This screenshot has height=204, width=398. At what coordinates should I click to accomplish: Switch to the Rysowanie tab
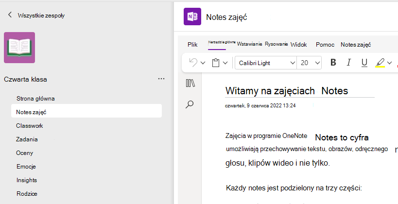276,44
